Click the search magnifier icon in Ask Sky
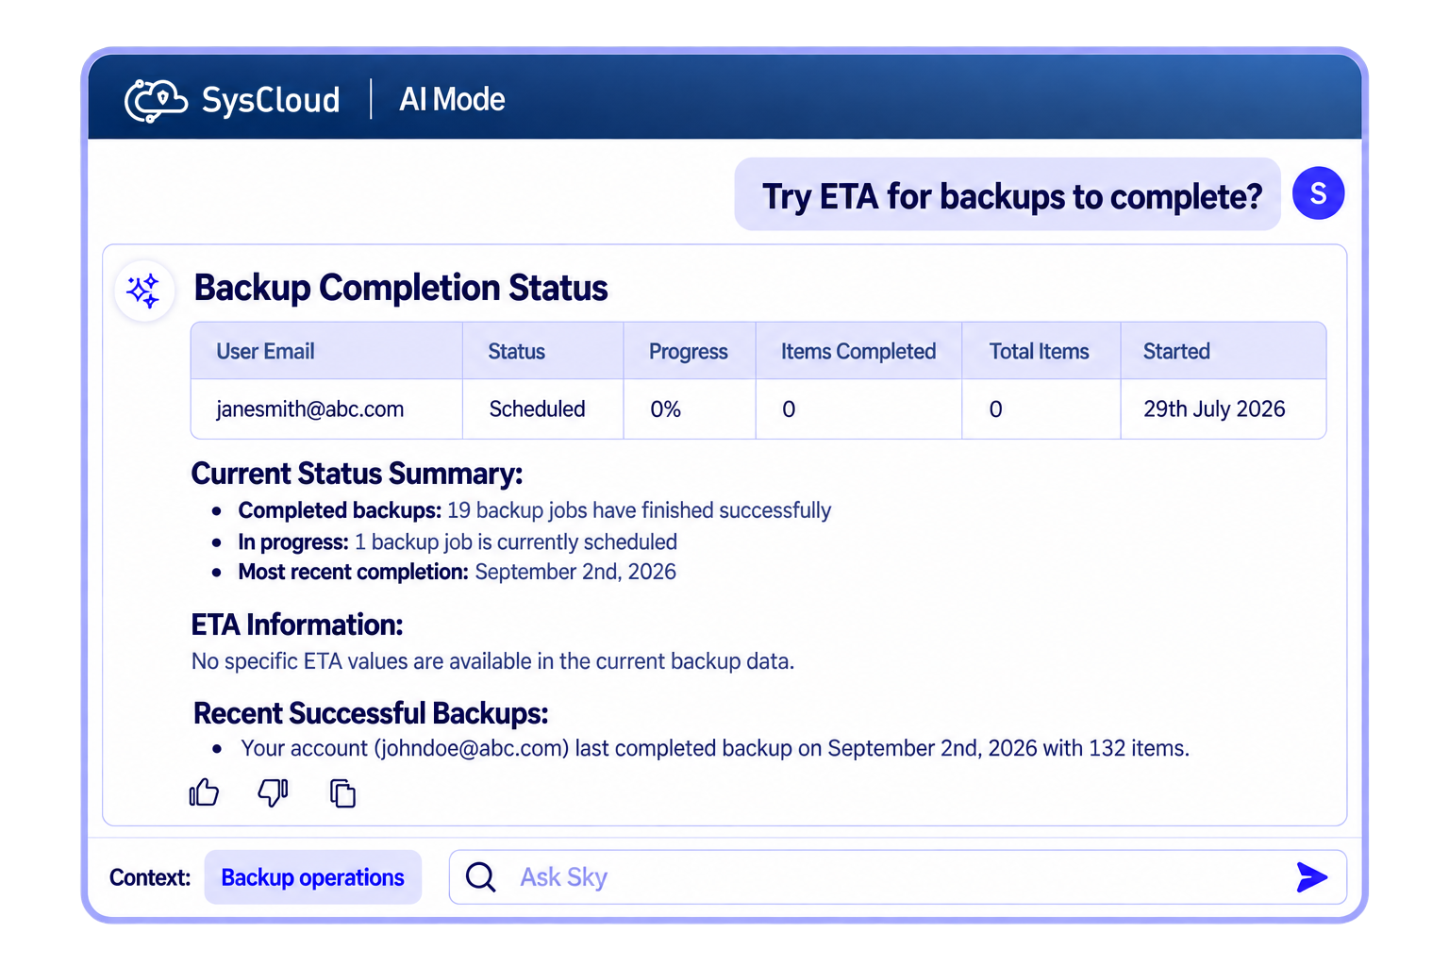 click(x=480, y=877)
